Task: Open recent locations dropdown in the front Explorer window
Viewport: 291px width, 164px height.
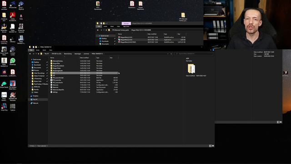Action: tap(36, 54)
